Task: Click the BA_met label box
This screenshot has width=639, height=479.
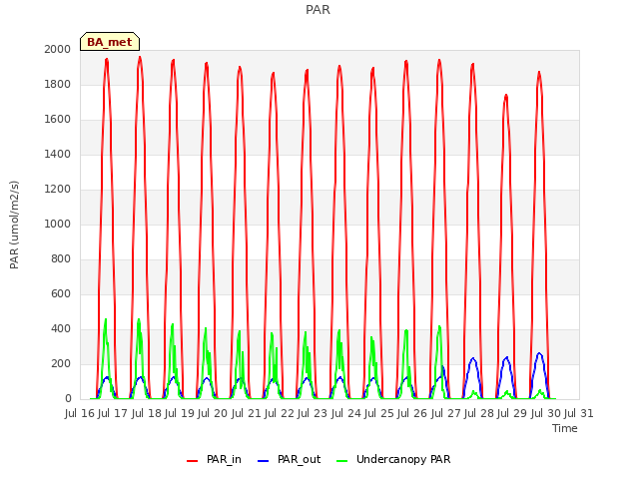Action: click(x=110, y=42)
